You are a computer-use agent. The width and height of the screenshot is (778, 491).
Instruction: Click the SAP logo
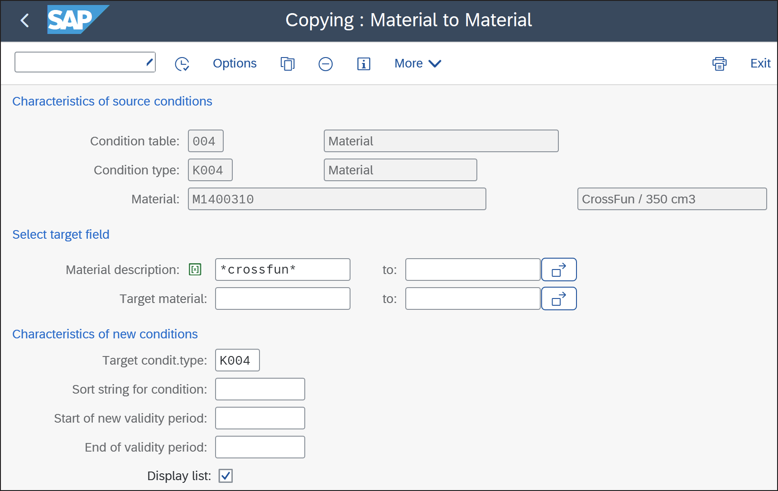point(78,19)
